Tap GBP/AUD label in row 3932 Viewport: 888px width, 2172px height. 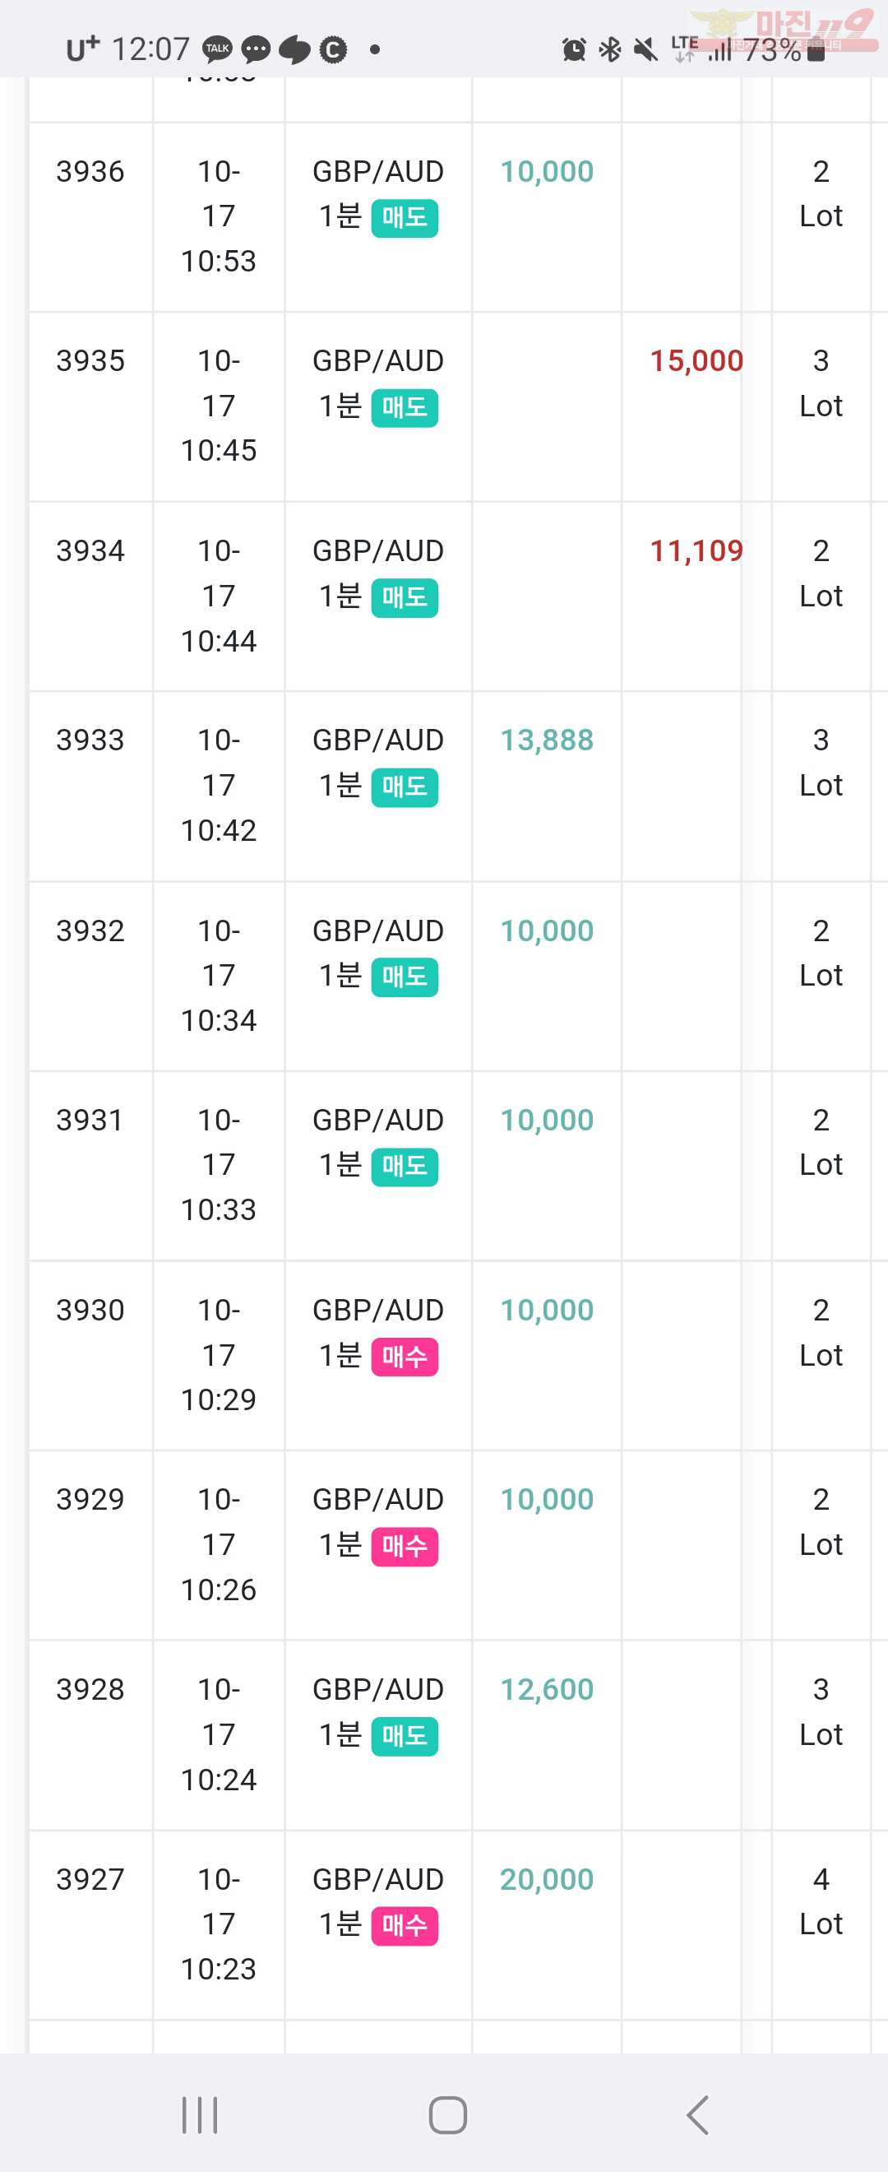[x=378, y=931]
